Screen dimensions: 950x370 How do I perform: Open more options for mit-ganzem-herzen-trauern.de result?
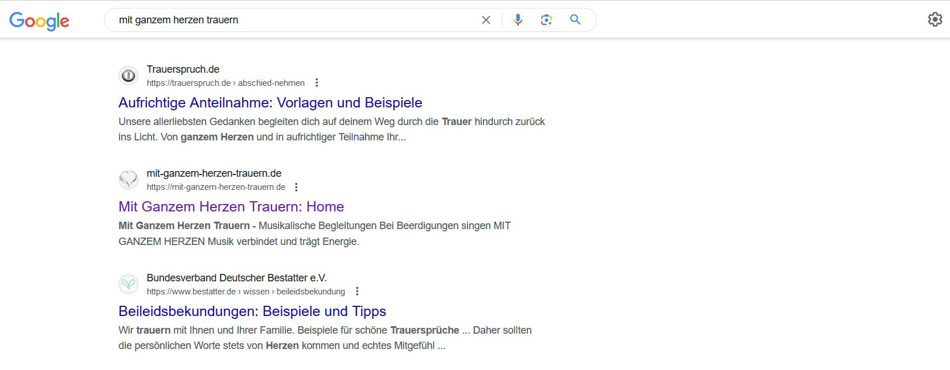tap(296, 187)
